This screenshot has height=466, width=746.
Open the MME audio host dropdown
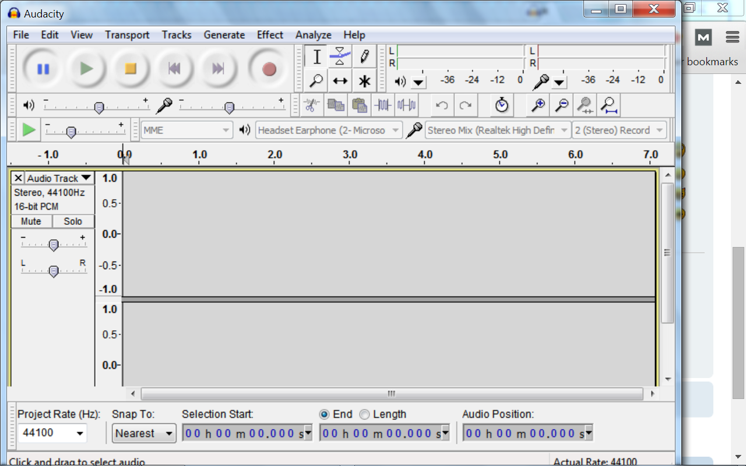click(186, 130)
